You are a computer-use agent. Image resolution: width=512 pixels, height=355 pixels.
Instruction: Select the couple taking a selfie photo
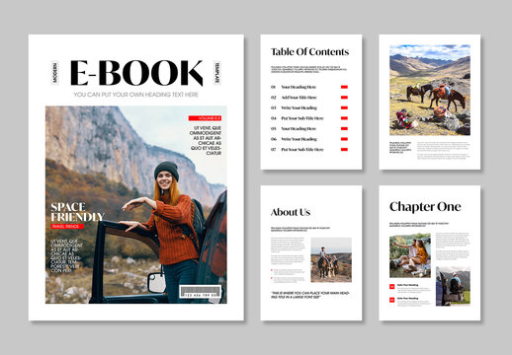[410, 255]
